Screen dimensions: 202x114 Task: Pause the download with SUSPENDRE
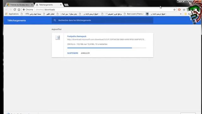coord(73,53)
